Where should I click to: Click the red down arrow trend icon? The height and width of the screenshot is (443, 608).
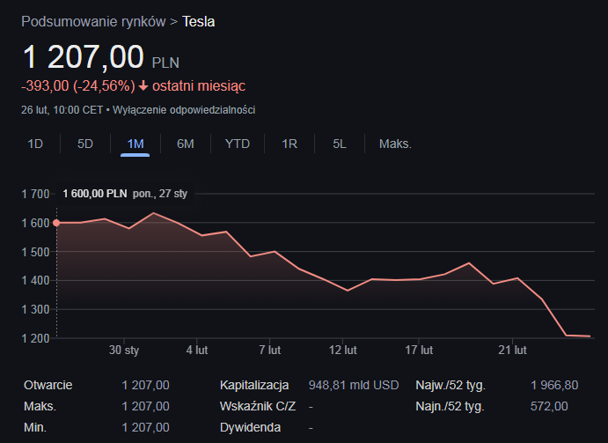pyautogui.click(x=143, y=86)
